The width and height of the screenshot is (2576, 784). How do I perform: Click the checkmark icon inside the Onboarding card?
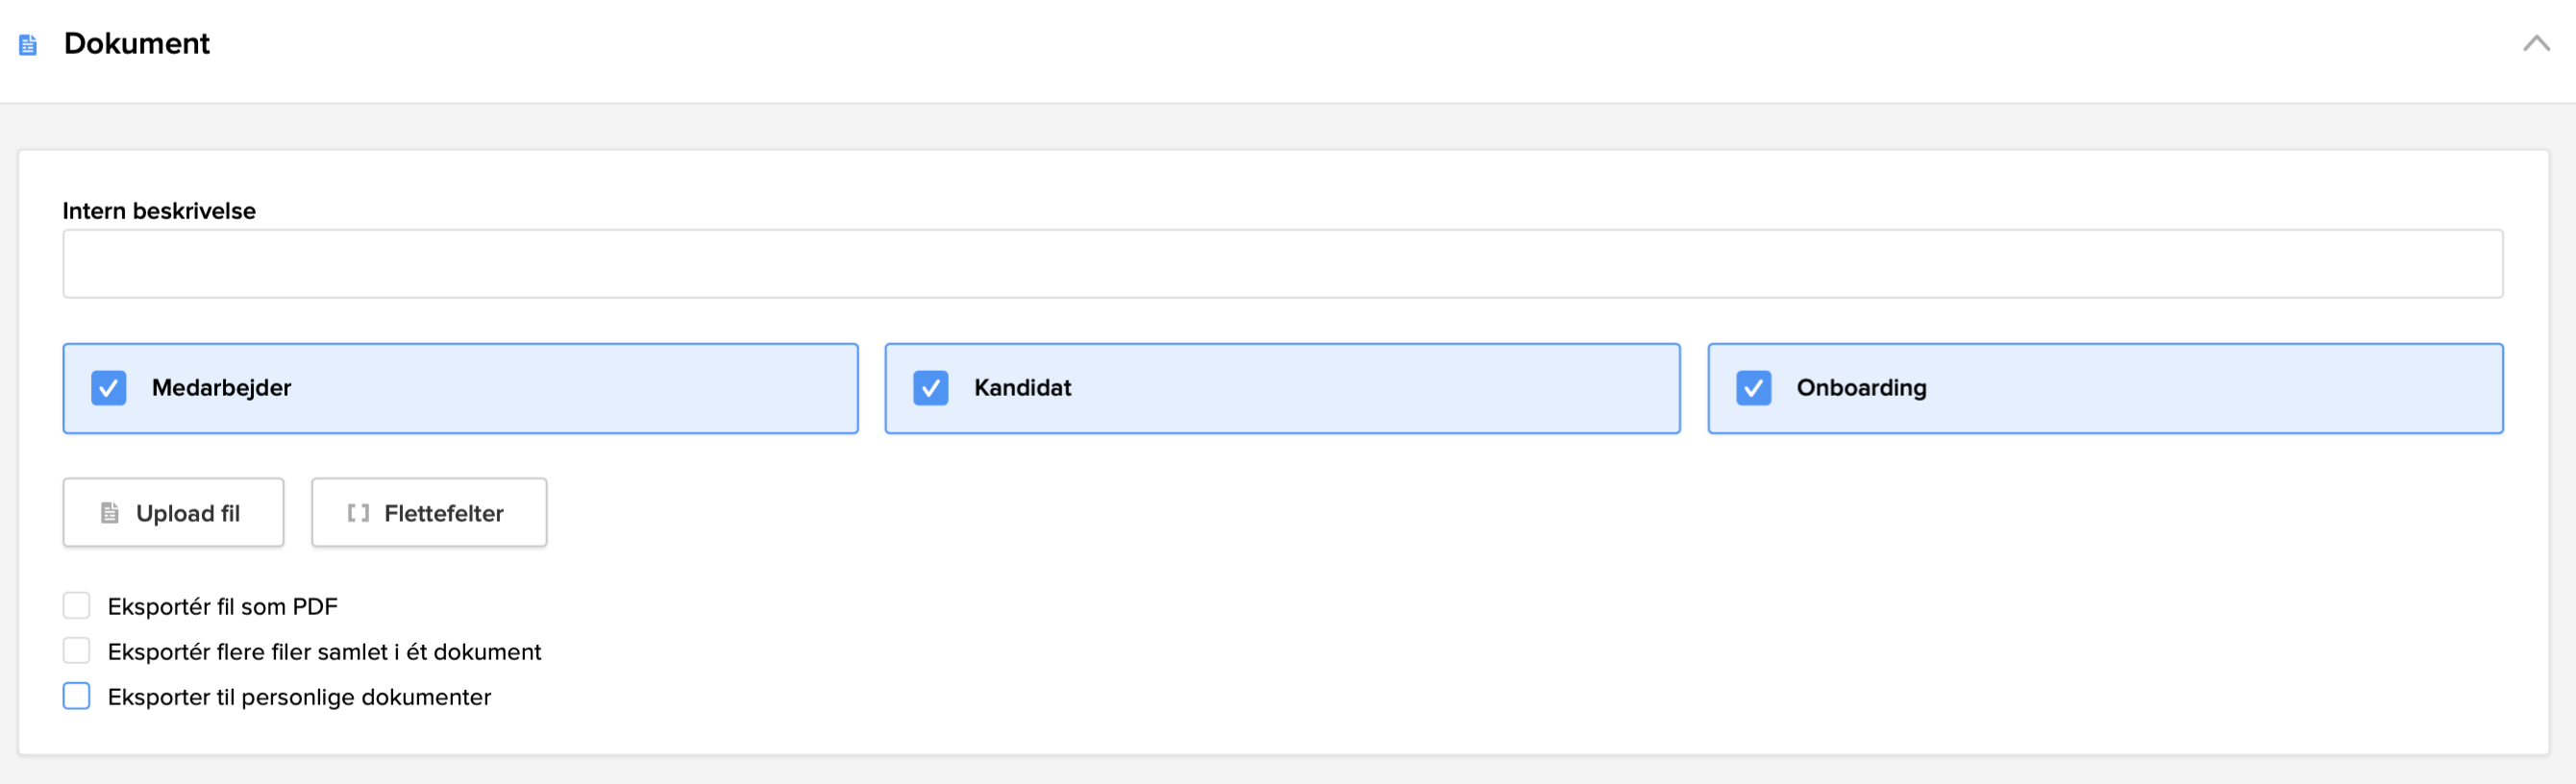[x=1754, y=388]
